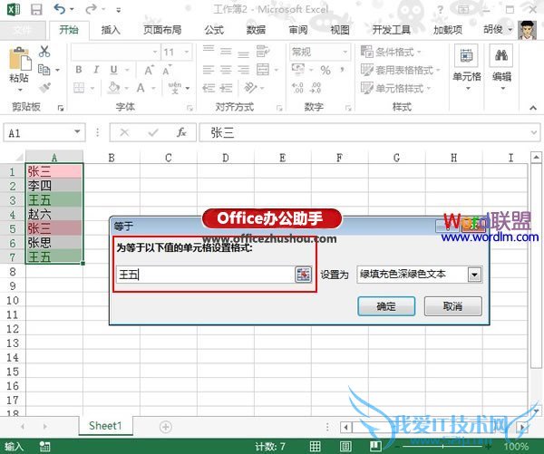Click the font color A icon
The height and width of the screenshot is (454, 544).
click(x=141, y=88)
